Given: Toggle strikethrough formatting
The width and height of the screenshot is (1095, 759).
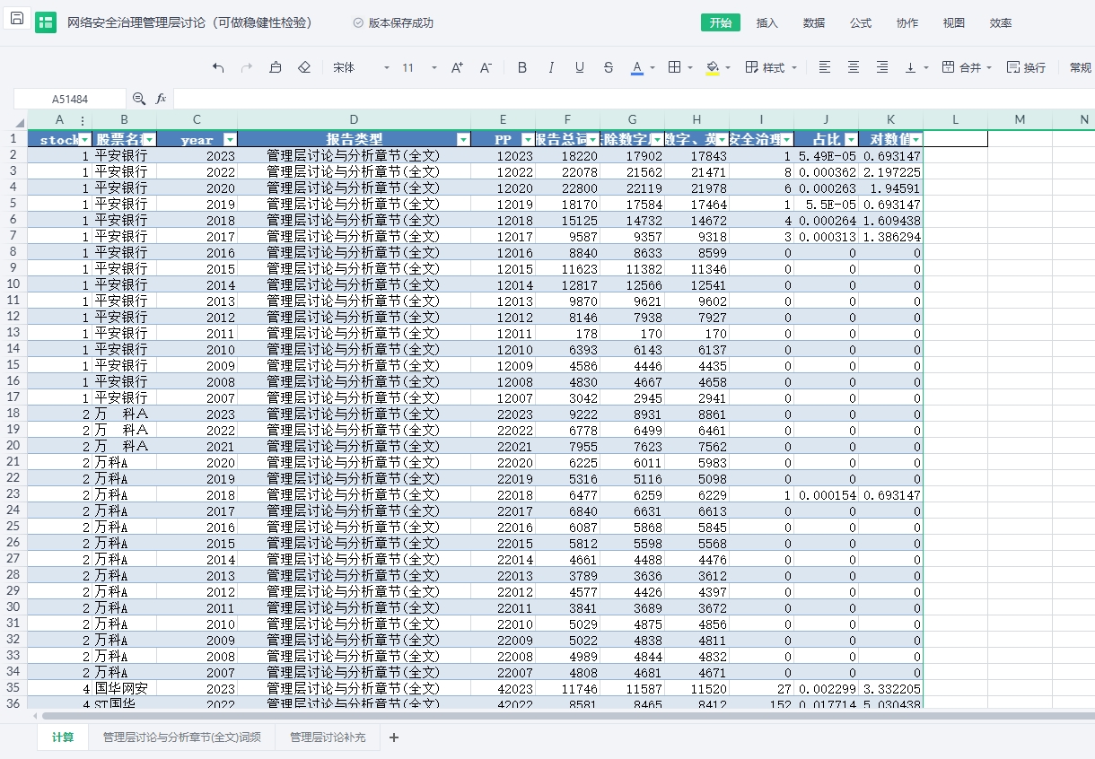Looking at the screenshot, I should pos(609,67).
